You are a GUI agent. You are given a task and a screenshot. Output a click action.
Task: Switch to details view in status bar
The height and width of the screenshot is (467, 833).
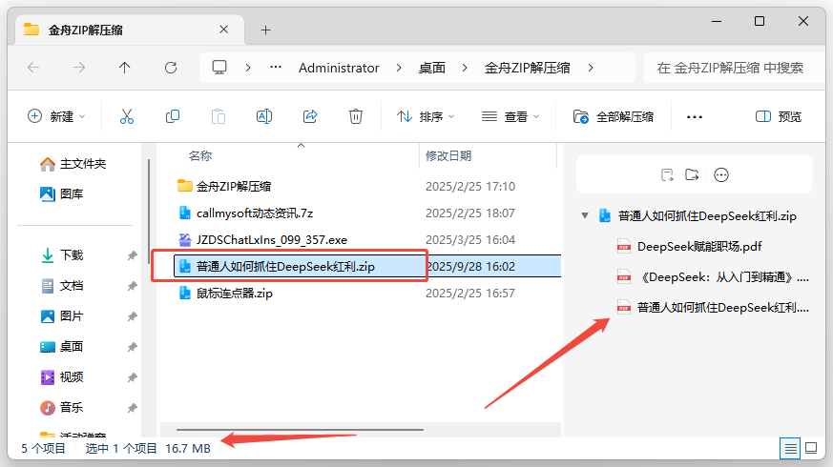[x=790, y=449]
